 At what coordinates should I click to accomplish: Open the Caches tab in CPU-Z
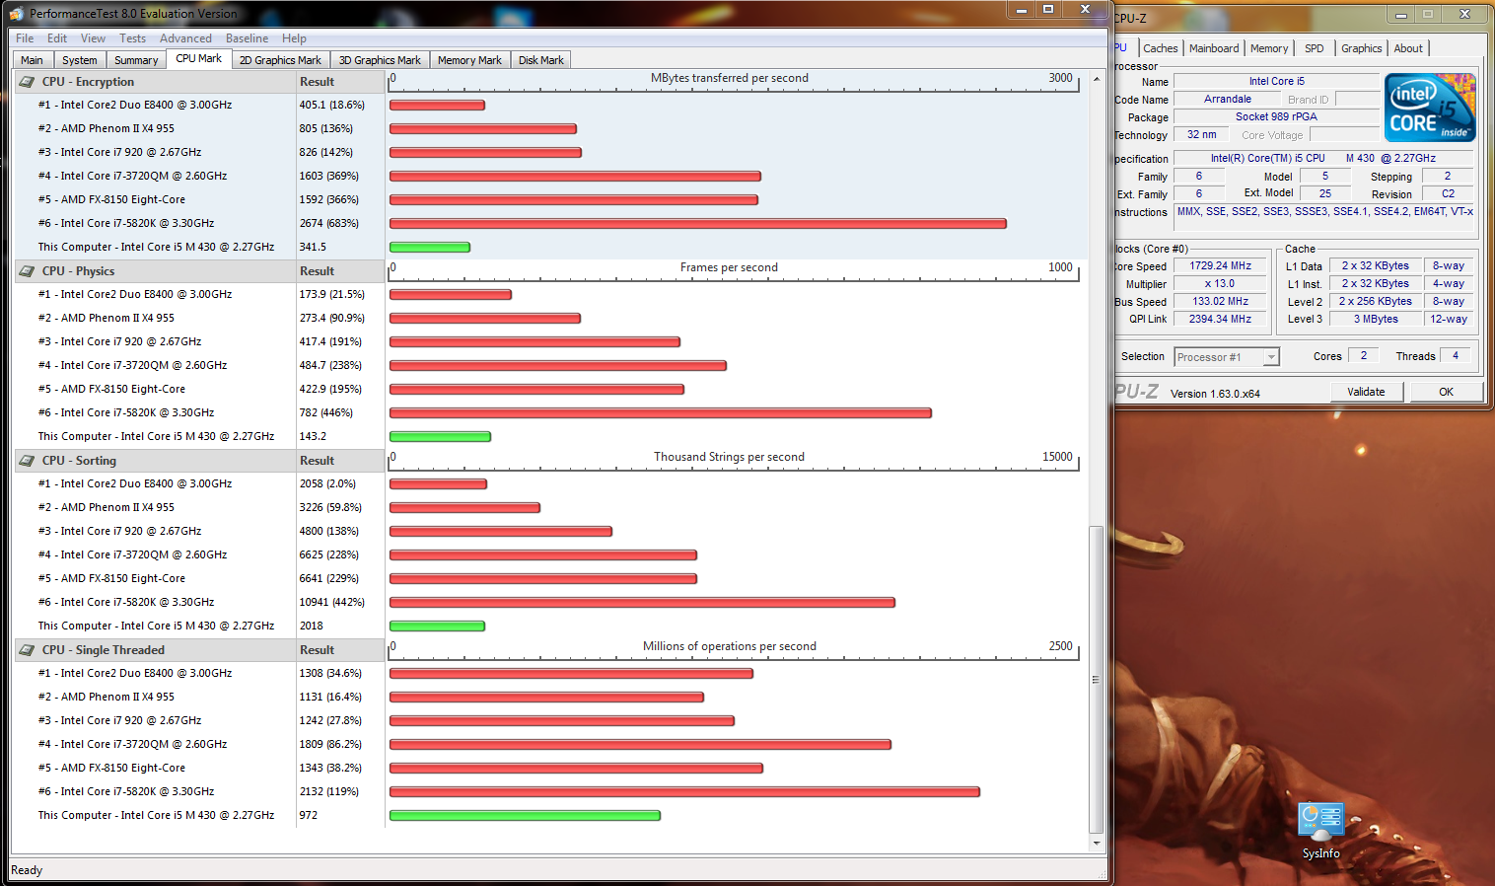[x=1161, y=48]
